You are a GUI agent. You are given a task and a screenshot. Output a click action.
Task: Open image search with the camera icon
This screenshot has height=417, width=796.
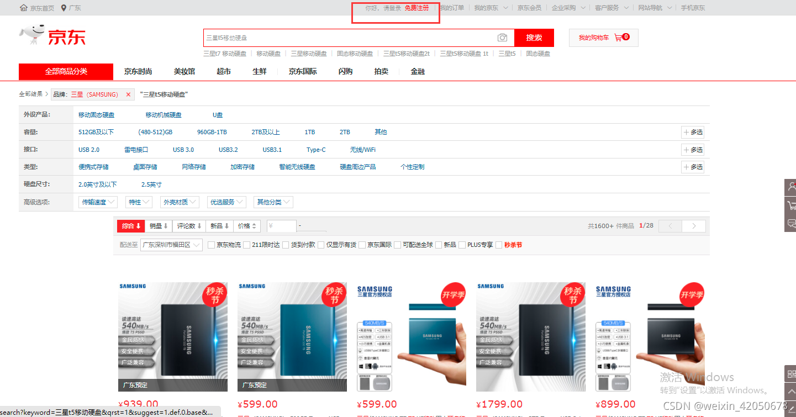(502, 38)
